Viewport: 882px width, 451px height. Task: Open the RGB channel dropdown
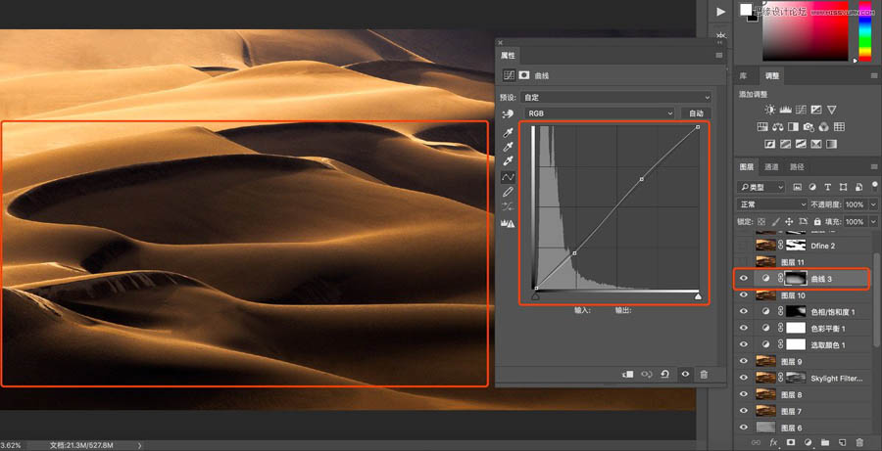pyautogui.click(x=599, y=113)
